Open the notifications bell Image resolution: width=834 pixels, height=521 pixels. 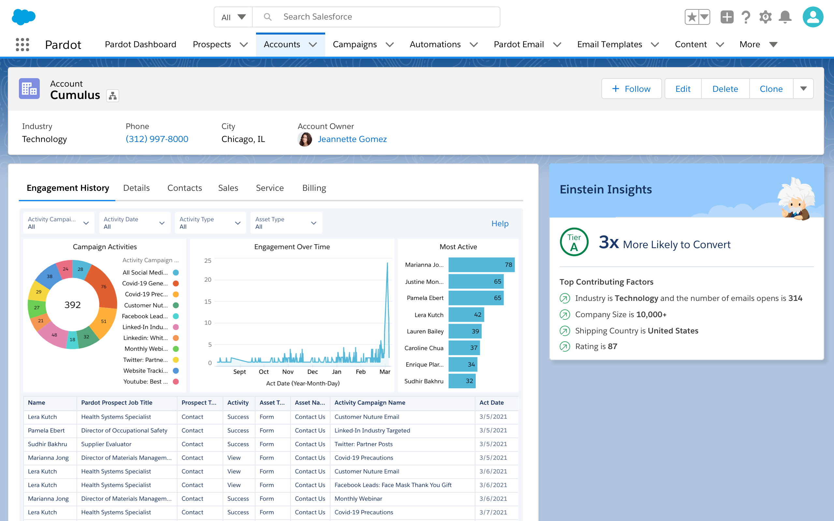[x=785, y=17]
